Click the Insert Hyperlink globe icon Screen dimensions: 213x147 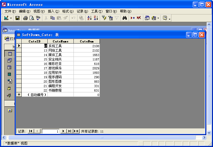(82, 18)
